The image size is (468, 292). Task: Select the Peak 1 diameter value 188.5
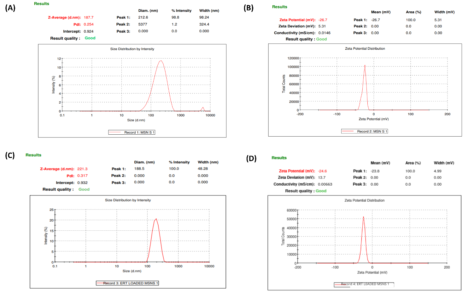[139, 169]
